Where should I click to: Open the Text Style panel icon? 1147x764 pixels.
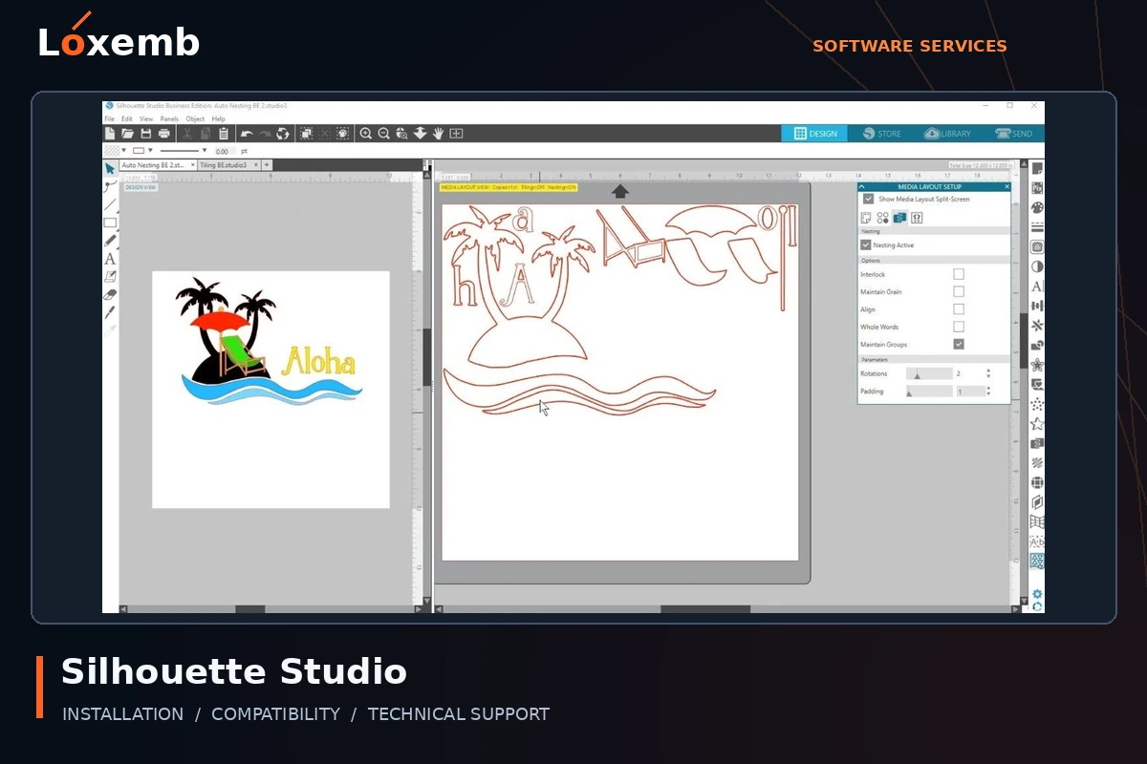[x=1037, y=286]
